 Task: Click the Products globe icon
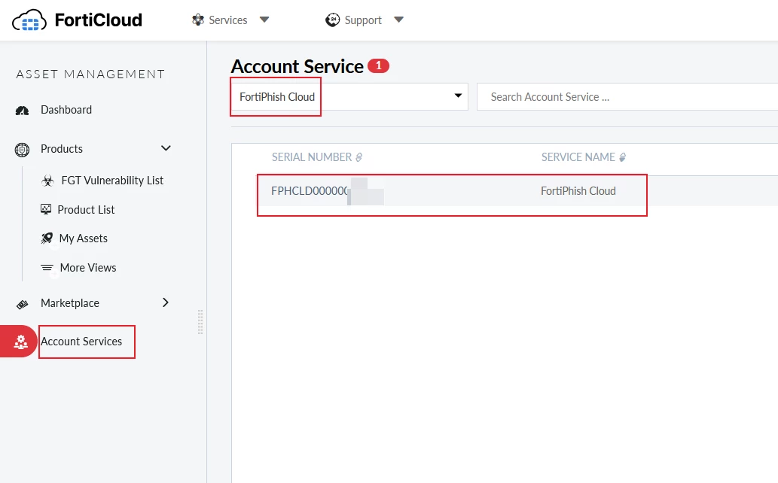(22, 149)
